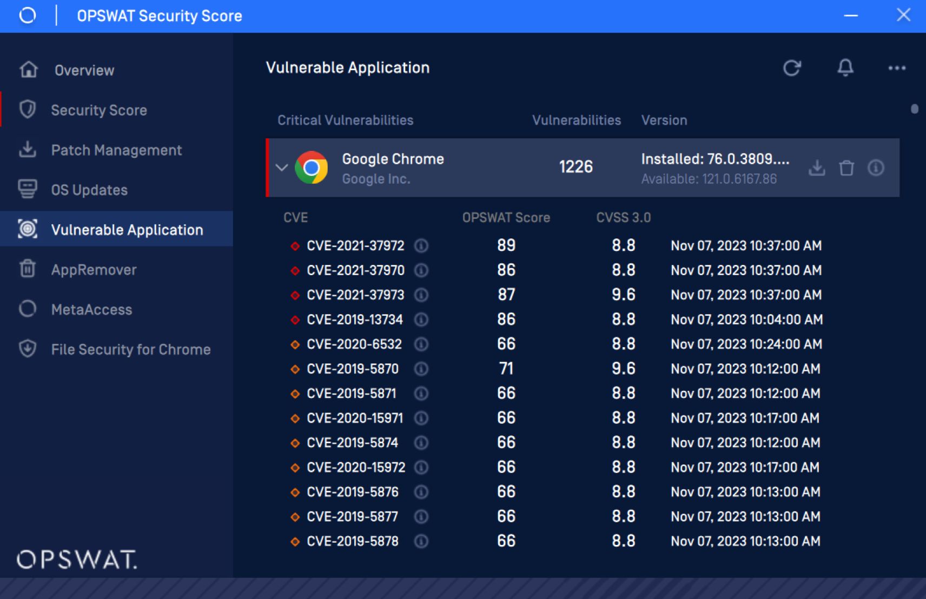
Task: Click the Security Score shield icon
Action: click(28, 109)
